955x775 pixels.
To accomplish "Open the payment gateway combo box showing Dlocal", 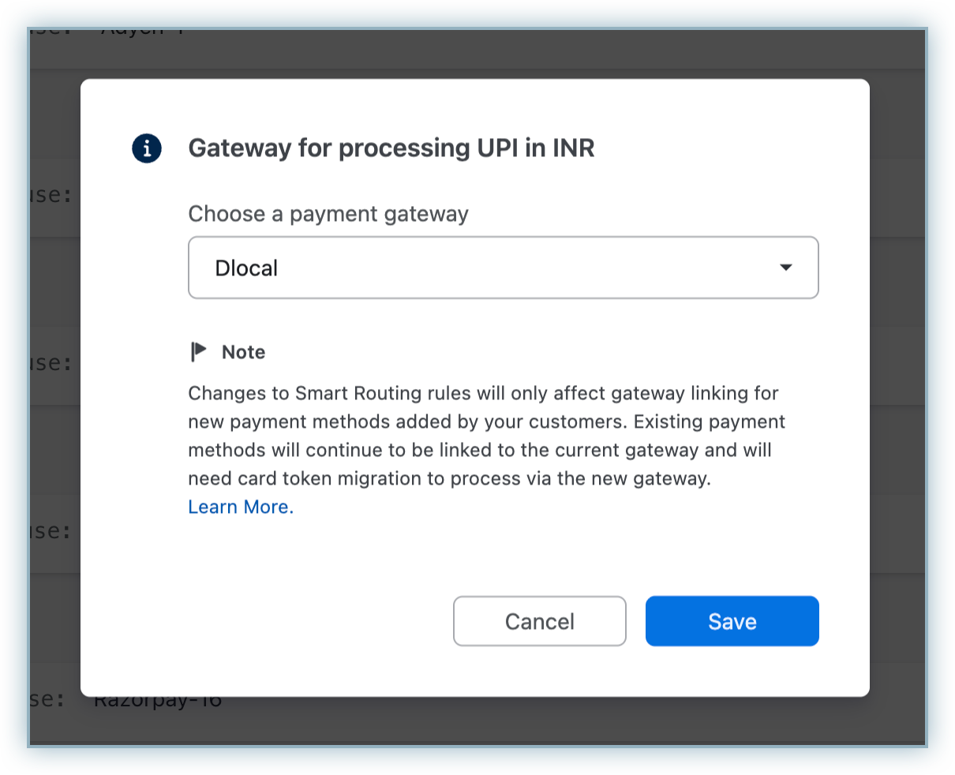I will [x=503, y=268].
